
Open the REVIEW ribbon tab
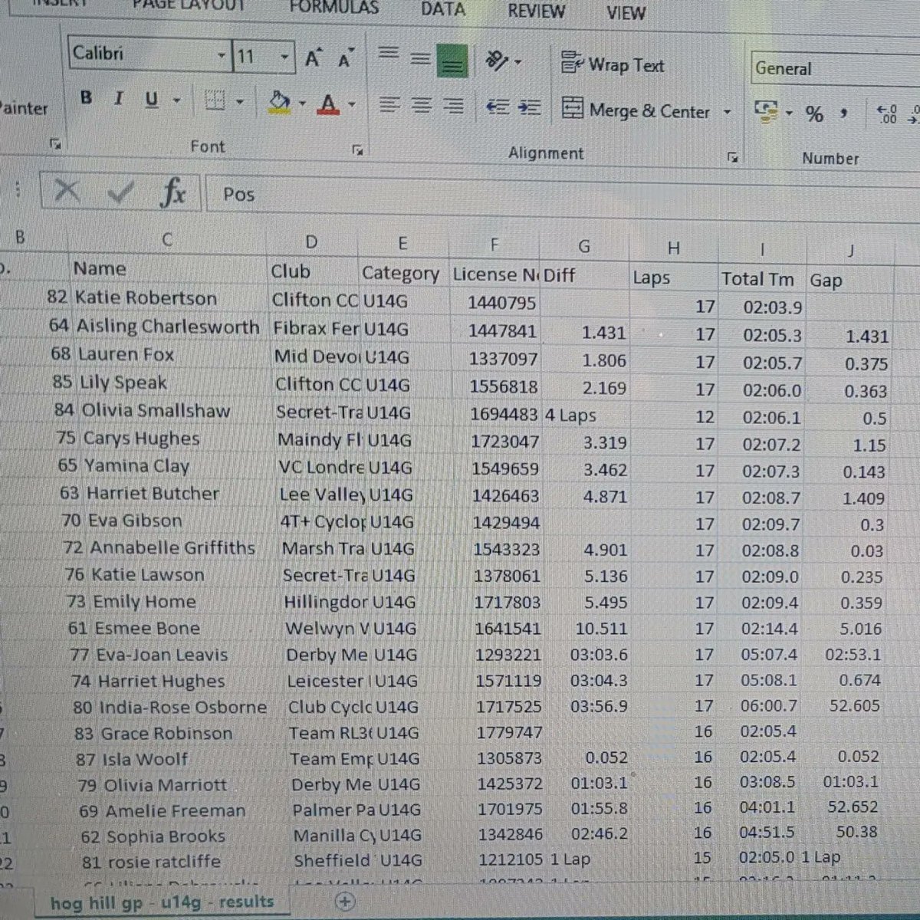[537, 11]
